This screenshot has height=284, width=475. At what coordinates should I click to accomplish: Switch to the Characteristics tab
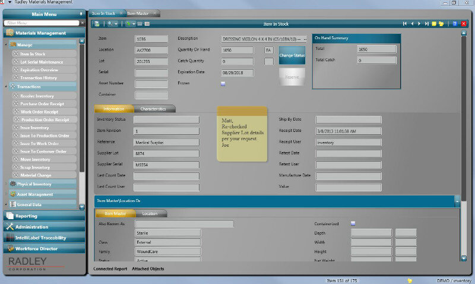coord(153,109)
